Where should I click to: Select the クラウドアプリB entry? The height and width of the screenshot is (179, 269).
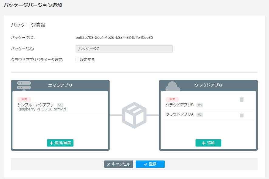(x=208, y=102)
